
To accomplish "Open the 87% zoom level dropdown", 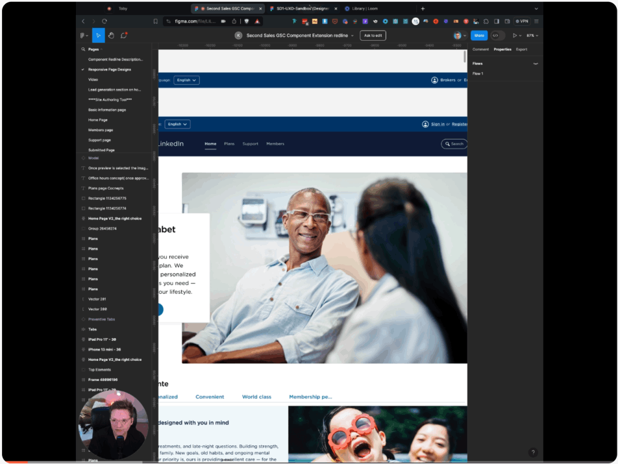I will click(532, 36).
